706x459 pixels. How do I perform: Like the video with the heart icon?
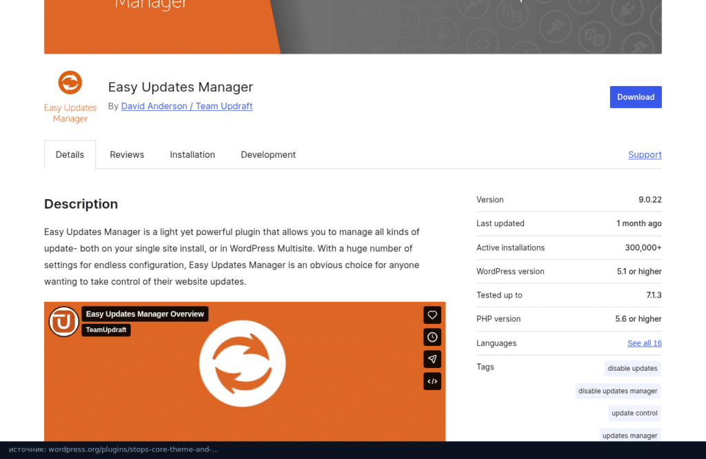tap(432, 315)
